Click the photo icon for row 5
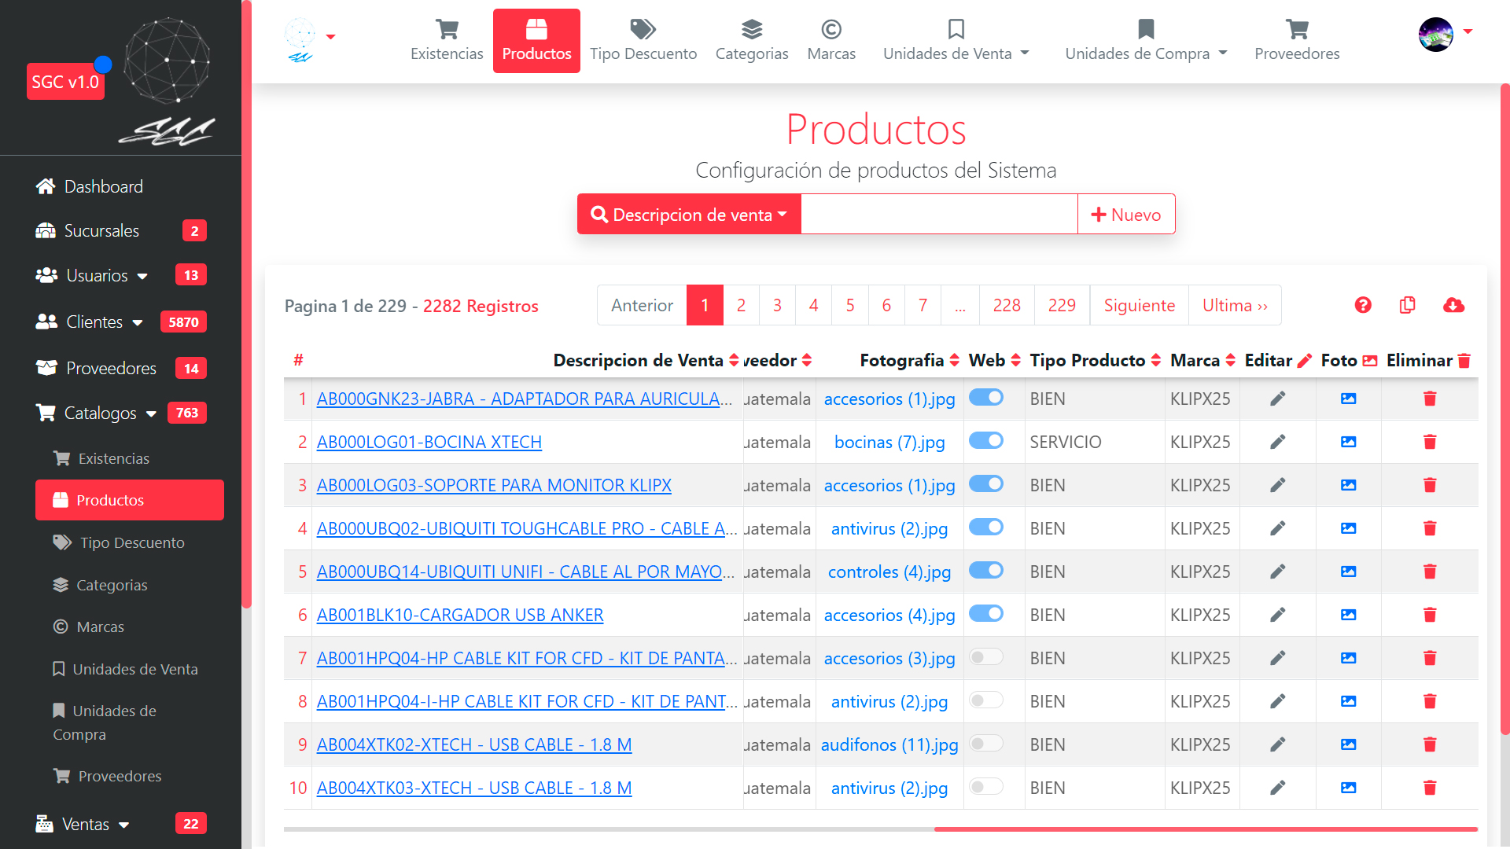The height and width of the screenshot is (849, 1510). (x=1348, y=572)
